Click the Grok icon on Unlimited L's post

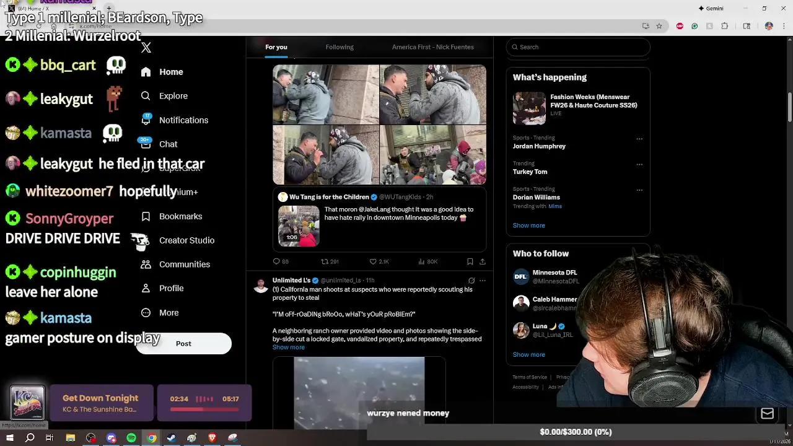[471, 281]
